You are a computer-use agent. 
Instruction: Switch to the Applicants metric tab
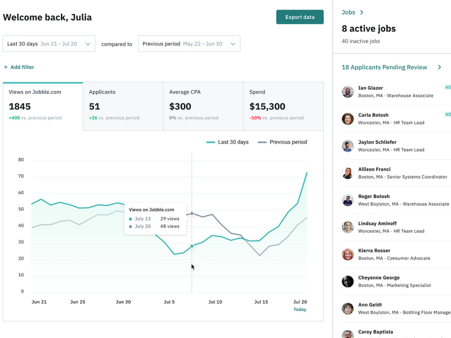[123, 106]
